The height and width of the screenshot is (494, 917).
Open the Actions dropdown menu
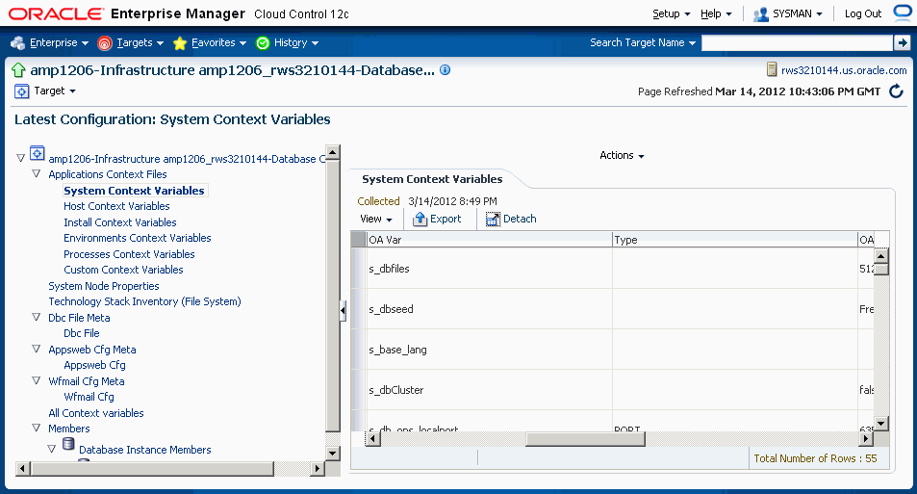[622, 156]
